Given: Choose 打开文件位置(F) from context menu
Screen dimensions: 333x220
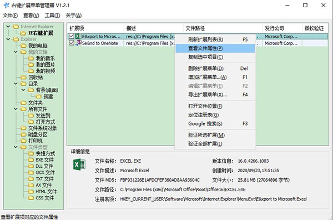Looking at the screenshot, I should coord(215,106).
